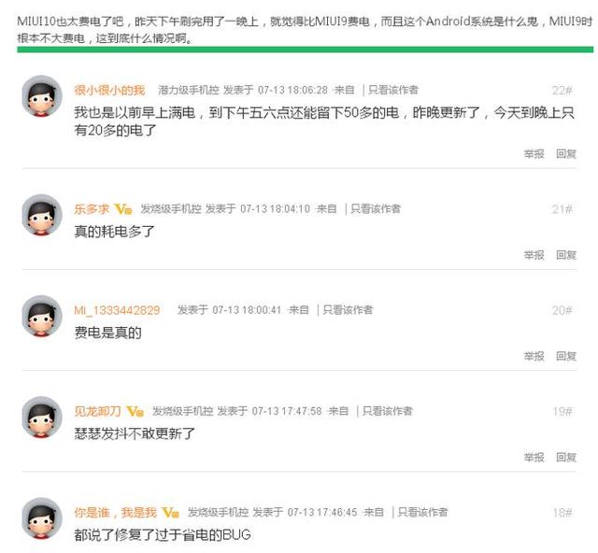
Task: Click VIP badge next to 你是谁，我是我
Action: [x=170, y=512]
